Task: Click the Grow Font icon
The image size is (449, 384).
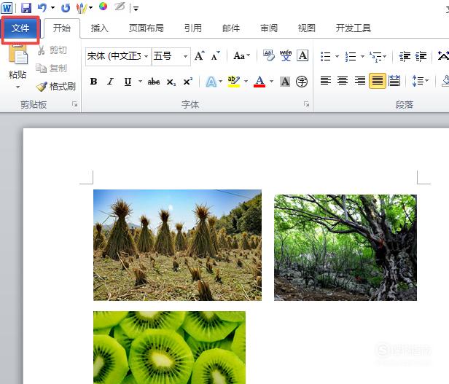Action: click(200, 55)
